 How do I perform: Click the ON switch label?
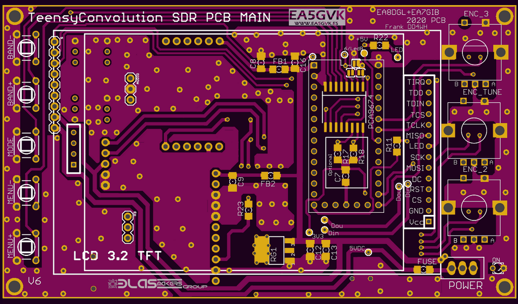point(496,260)
